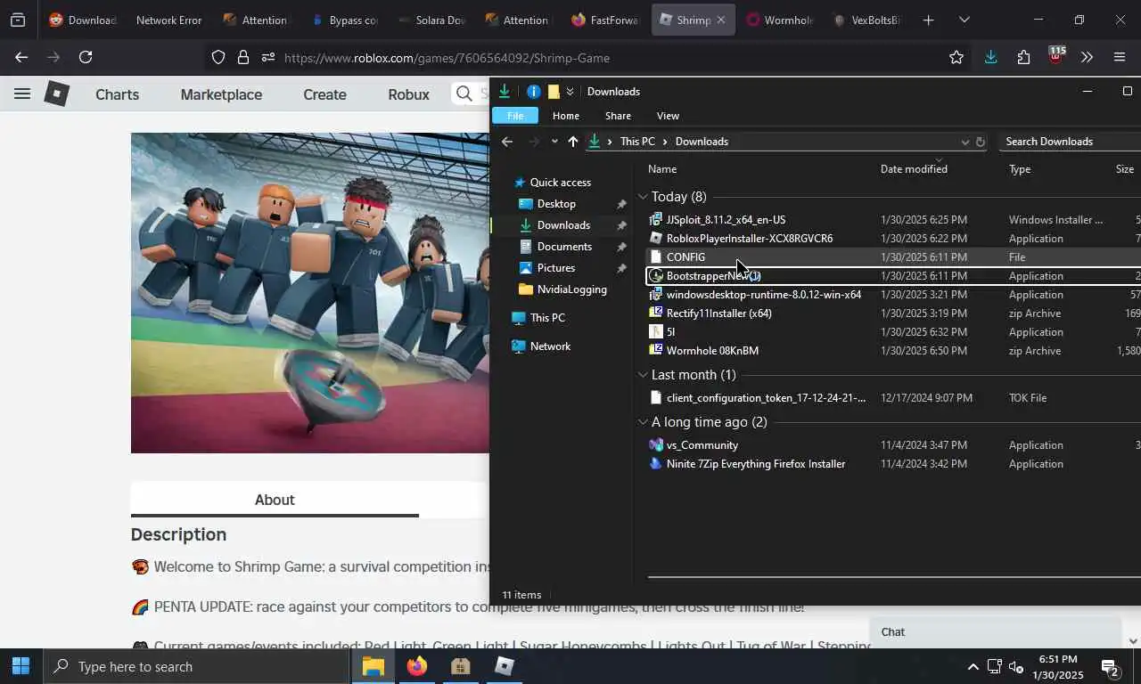Screen dimensions: 1141x684
Task: Click the new folder icon in Explorer title bar
Action: tap(554, 91)
